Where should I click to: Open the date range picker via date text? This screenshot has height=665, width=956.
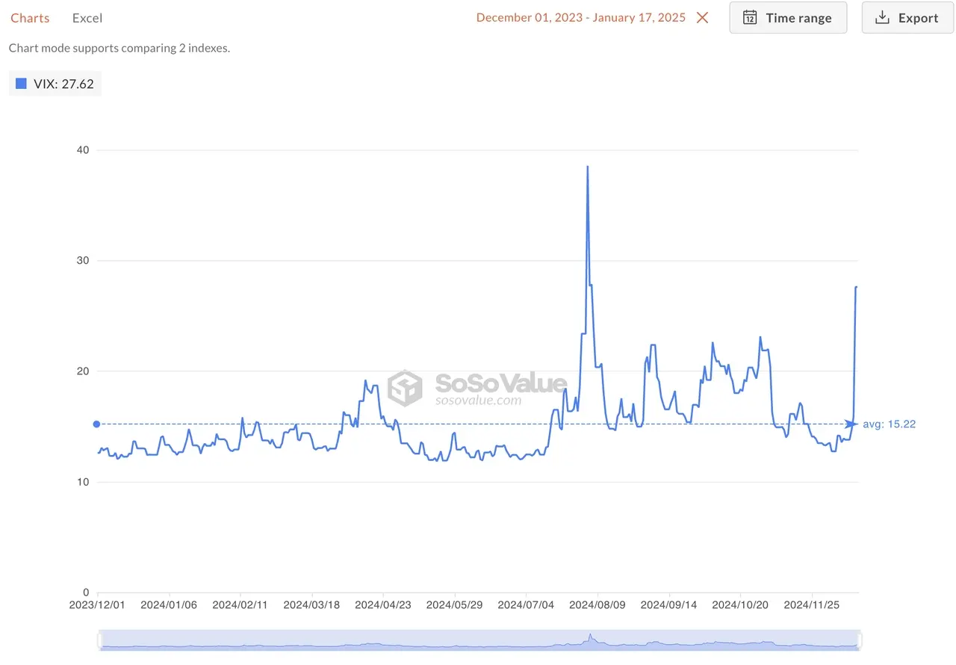(583, 17)
